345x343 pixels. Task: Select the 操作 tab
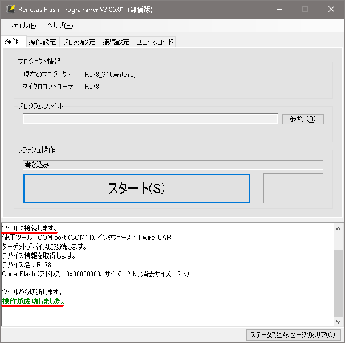click(x=13, y=41)
